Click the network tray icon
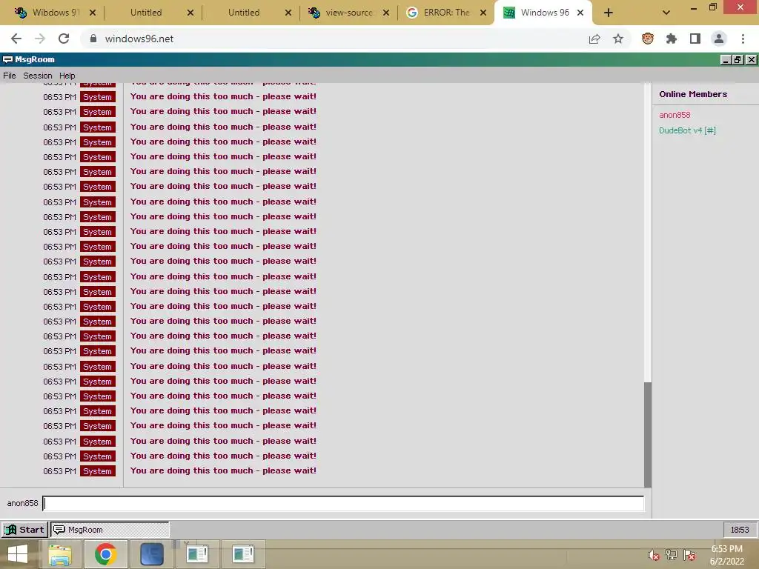Screen dimensions: 759x569 tap(672, 555)
